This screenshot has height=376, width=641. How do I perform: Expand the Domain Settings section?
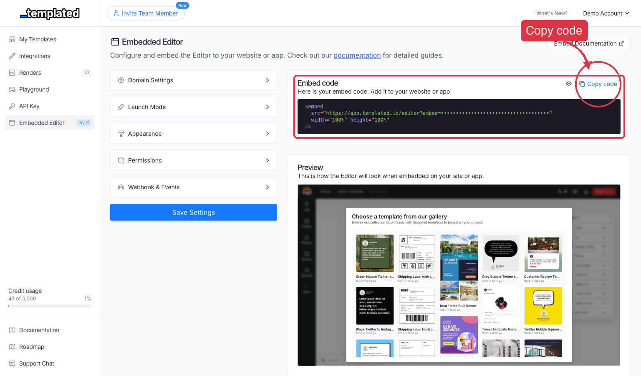point(193,80)
